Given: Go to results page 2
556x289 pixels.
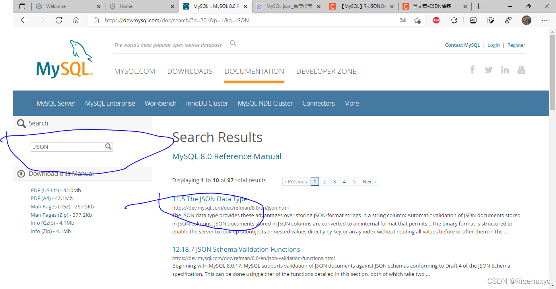Looking at the screenshot, I should point(325,181).
